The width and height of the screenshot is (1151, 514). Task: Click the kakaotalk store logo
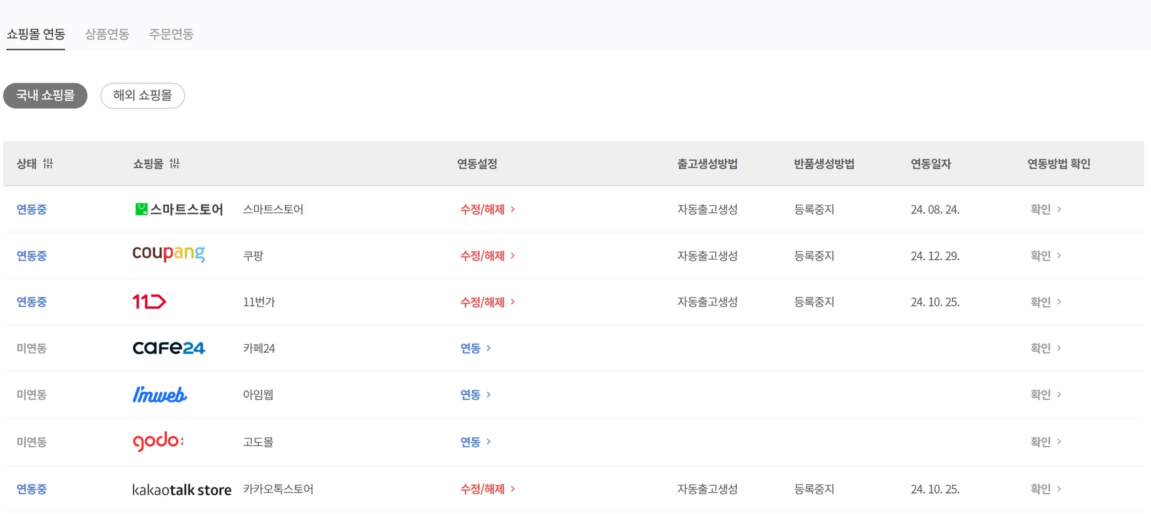(x=182, y=490)
